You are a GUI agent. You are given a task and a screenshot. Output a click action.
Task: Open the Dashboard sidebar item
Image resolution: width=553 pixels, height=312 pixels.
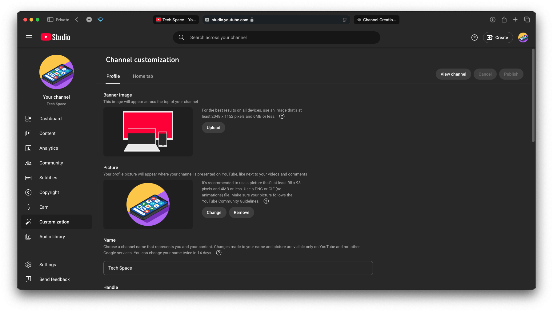[50, 119]
